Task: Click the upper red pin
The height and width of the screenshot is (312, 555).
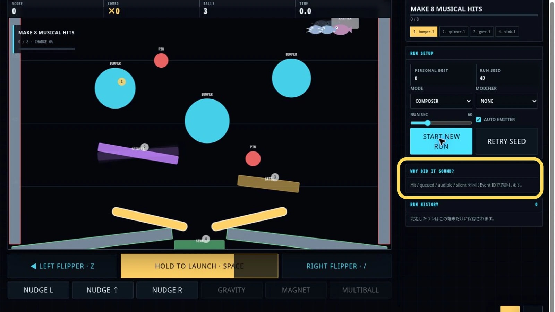Action: [161, 61]
